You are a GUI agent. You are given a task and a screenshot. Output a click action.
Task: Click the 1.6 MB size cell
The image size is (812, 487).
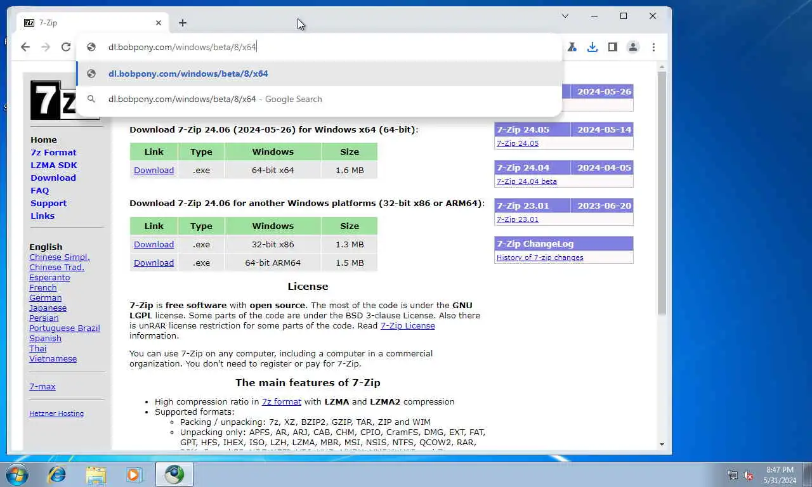[x=350, y=170]
